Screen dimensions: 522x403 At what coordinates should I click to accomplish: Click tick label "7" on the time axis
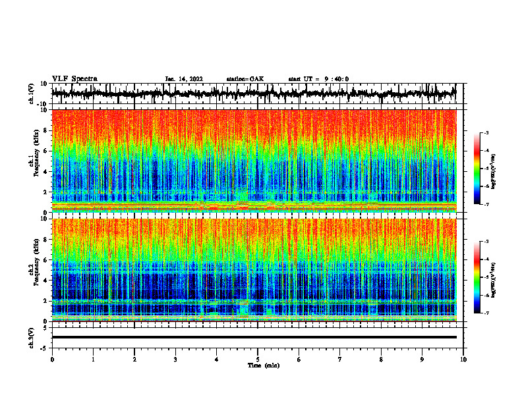340,360
